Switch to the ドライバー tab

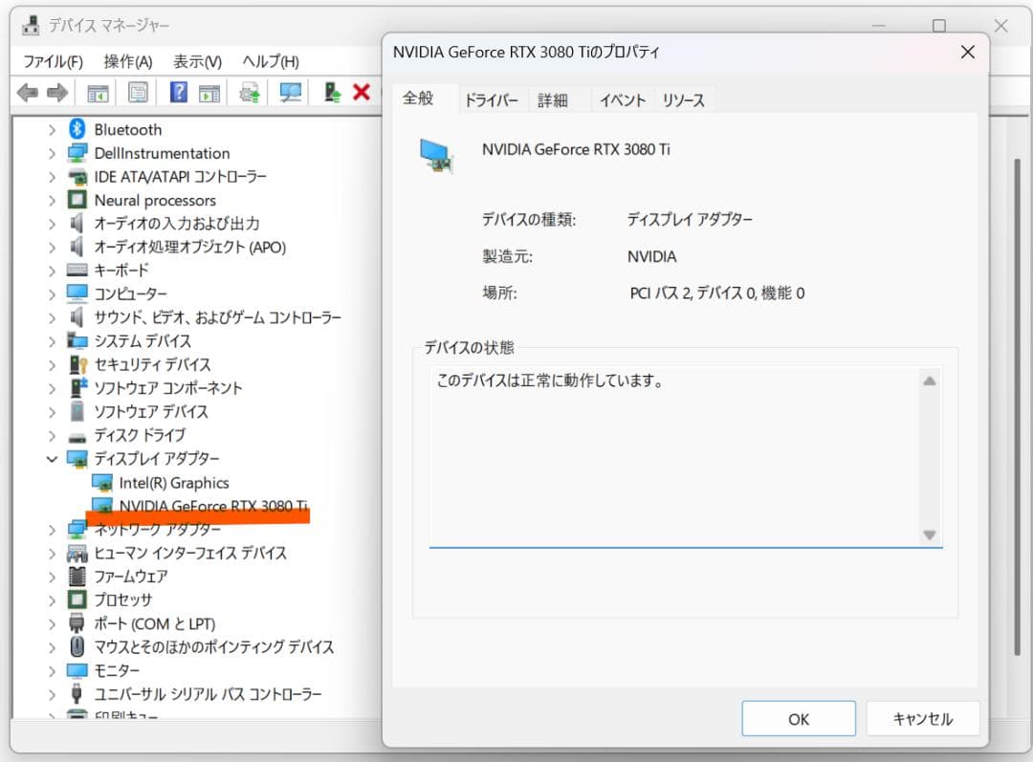(x=491, y=99)
